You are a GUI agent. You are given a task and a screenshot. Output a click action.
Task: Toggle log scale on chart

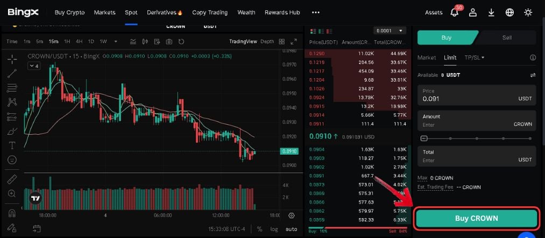coord(274,229)
